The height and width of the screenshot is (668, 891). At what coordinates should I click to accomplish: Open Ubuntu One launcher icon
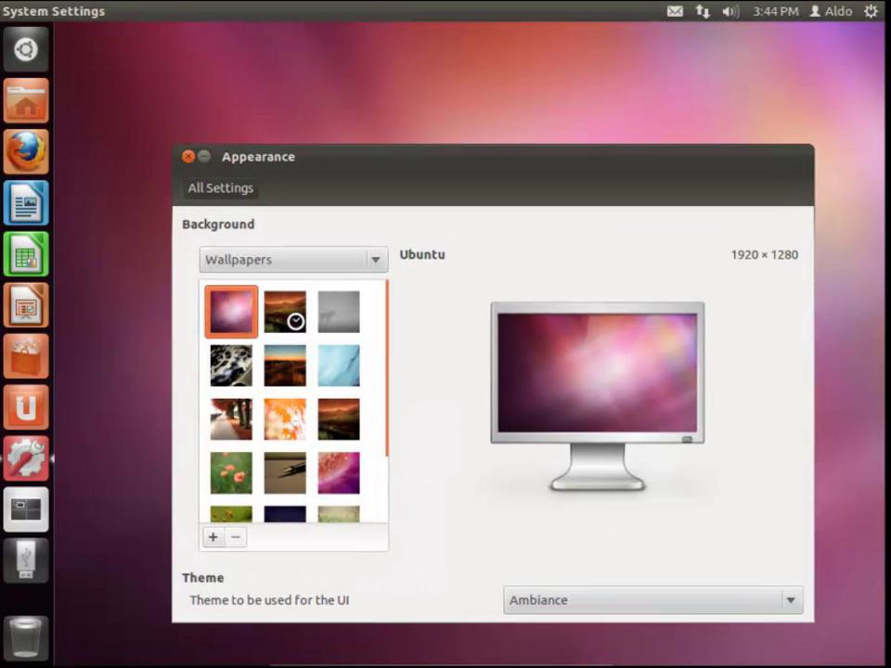click(26, 407)
